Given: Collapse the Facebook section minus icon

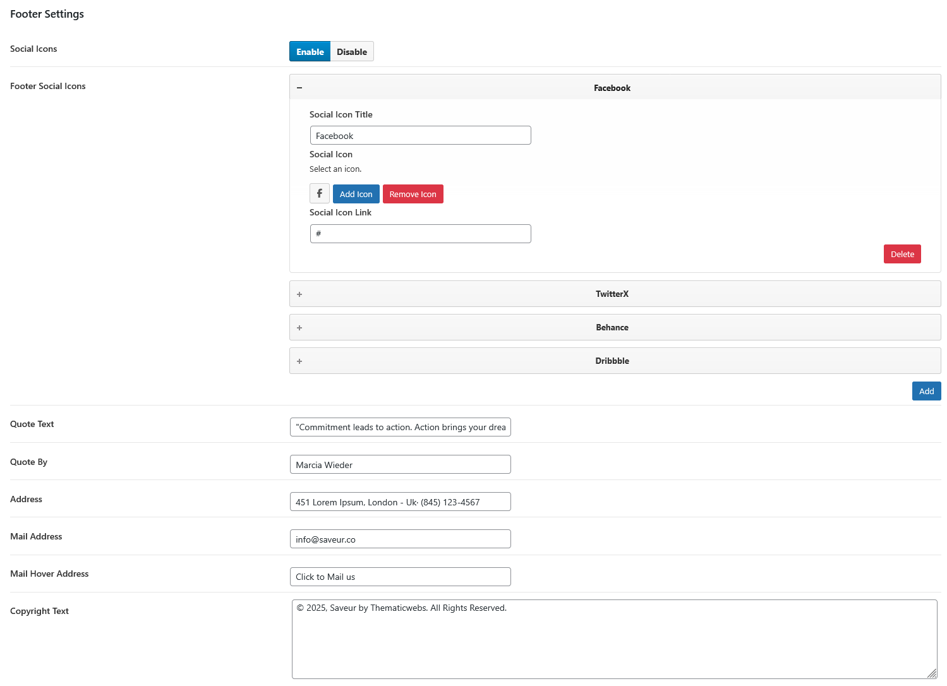Looking at the screenshot, I should tap(299, 88).
